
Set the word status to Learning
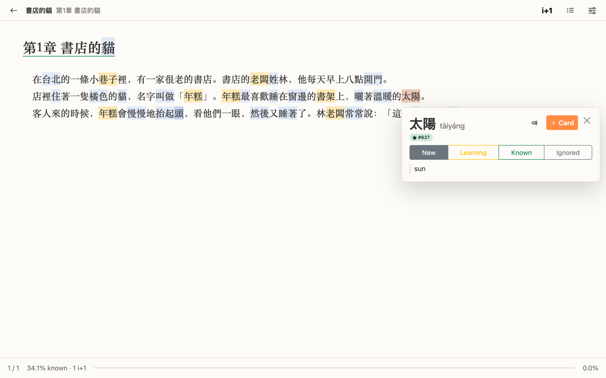pos(473,153)
